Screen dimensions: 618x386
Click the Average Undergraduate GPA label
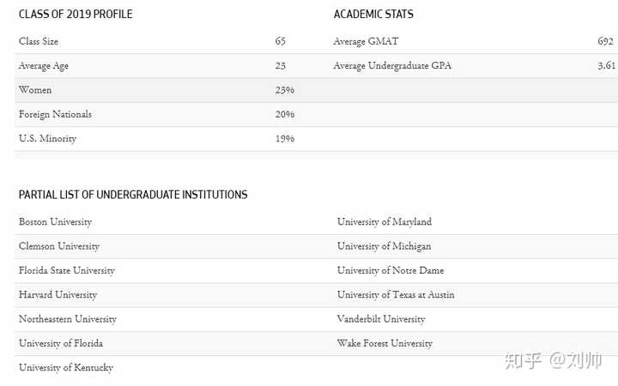392,66
